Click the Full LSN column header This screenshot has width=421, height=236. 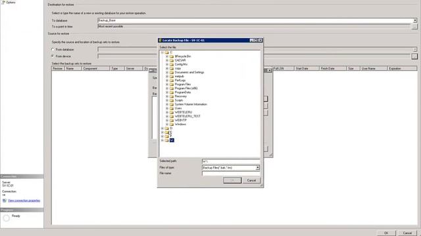pyautogui.click(x=284, y=69)
